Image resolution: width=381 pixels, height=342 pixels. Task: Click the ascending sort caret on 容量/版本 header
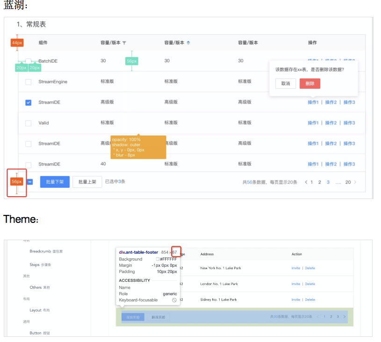coord(188,42)
